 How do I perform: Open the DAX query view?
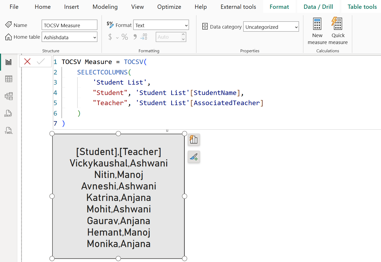pos(8,113)
